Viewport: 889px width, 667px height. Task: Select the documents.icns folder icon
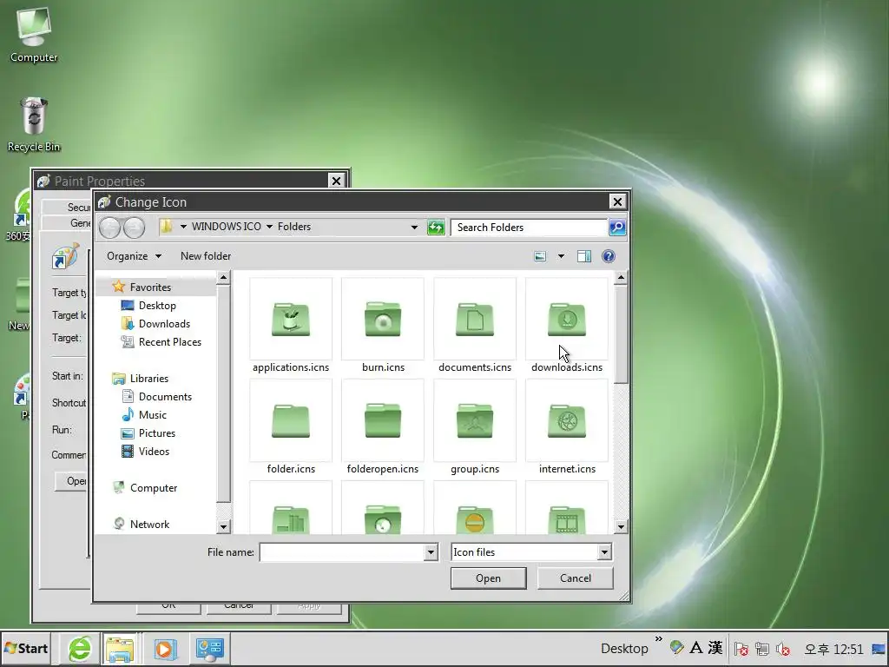click(475, 320)
